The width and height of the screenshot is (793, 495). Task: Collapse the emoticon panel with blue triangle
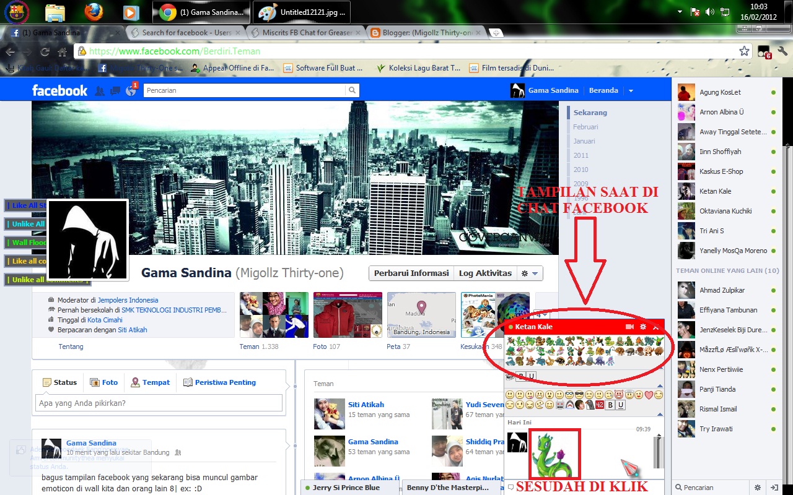coord(660,413)
